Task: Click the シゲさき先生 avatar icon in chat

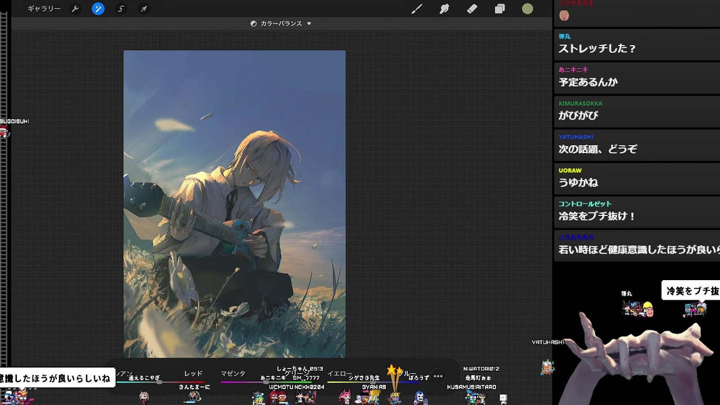Action: (564, 16)
